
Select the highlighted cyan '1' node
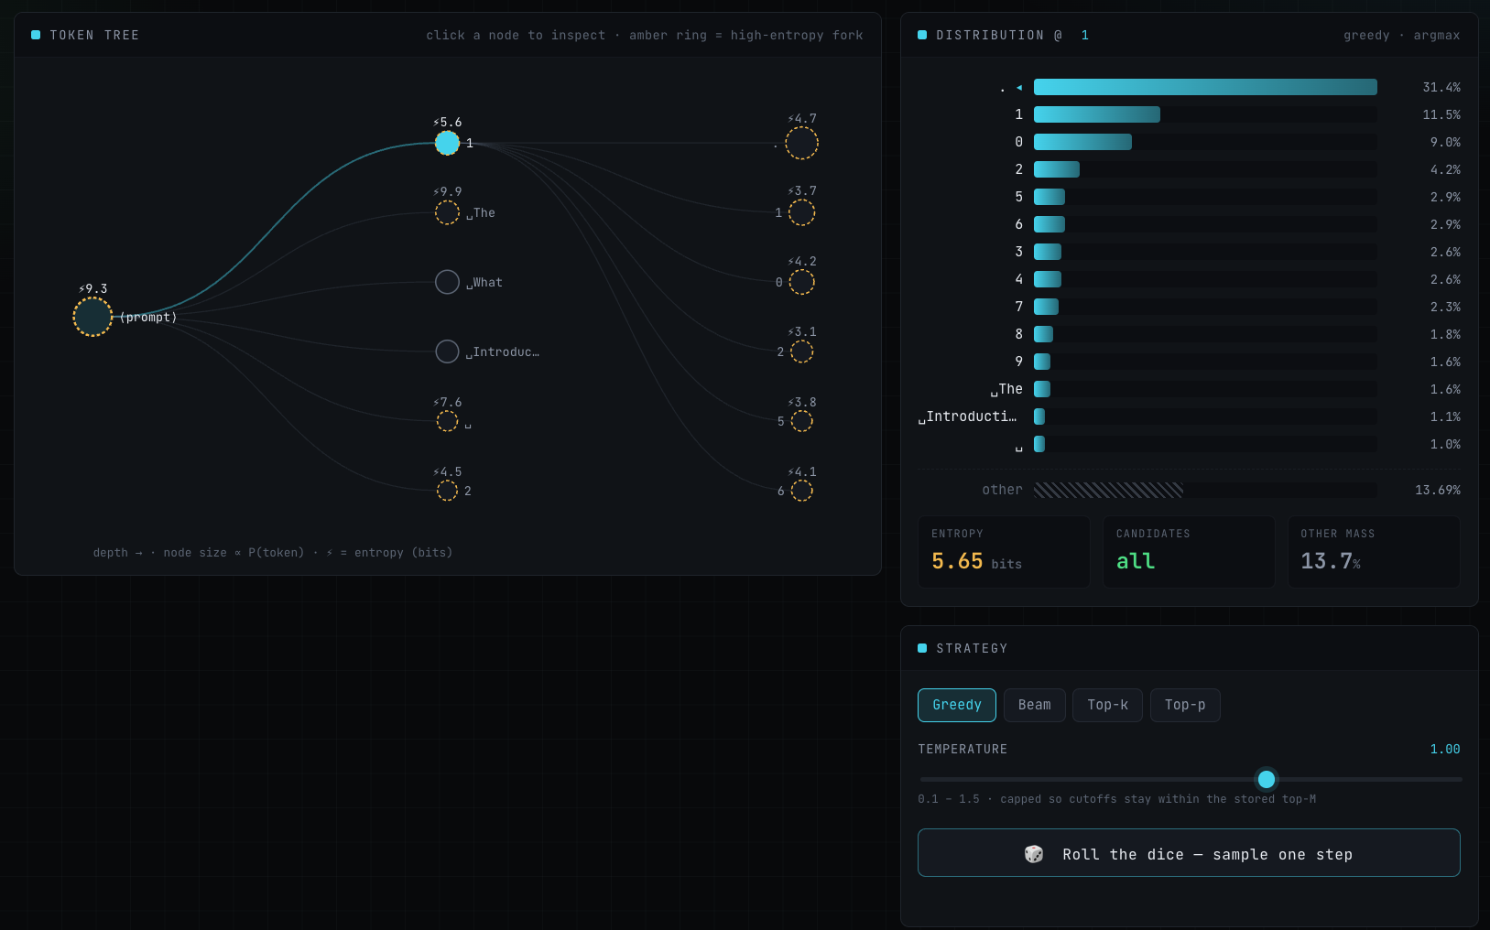tap(447, 143)
